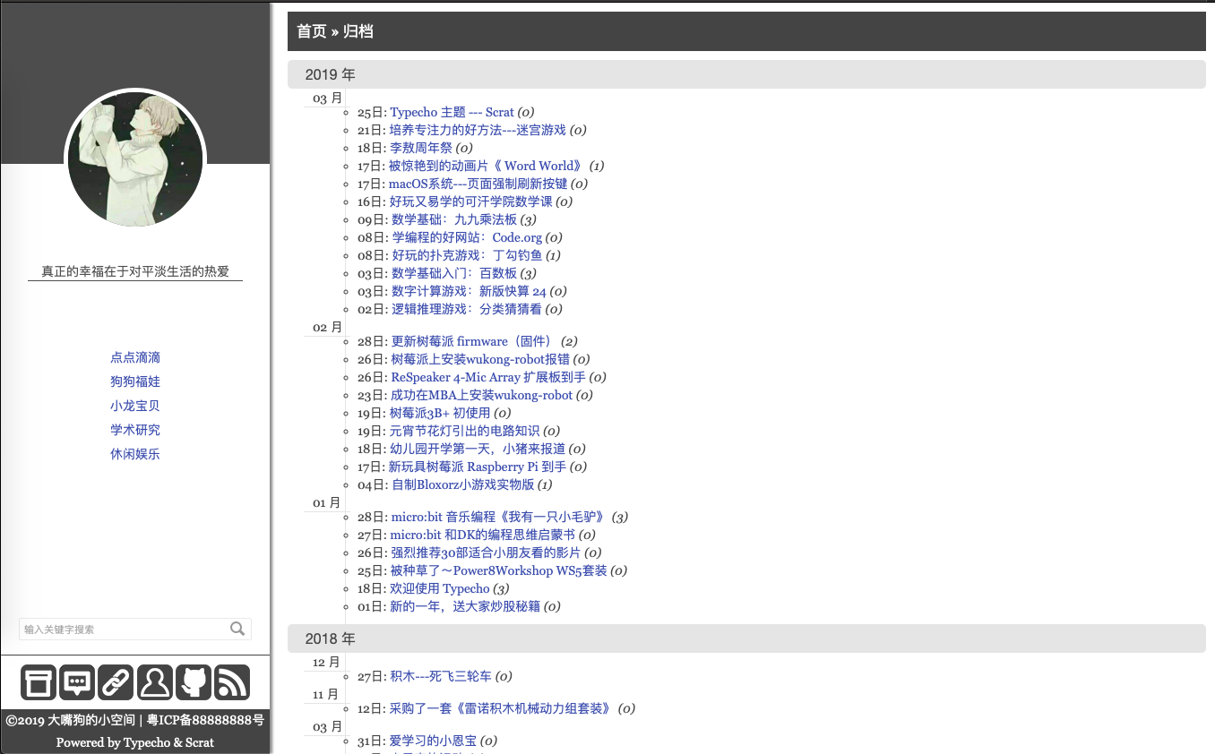This screenshot has width=1215, height=754.
Task: Open the RSS feed icon
Action: (232, 682)
